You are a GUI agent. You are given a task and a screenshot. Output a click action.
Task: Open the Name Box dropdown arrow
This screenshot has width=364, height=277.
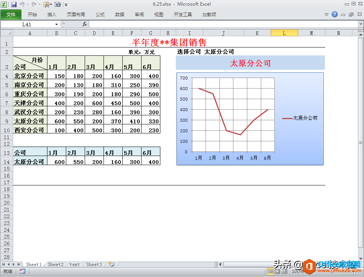pyautogui.click(x=56, y=24)
